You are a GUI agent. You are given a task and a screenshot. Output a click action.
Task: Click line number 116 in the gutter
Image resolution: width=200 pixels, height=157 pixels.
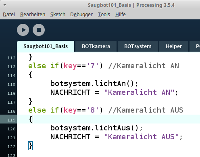11,93
